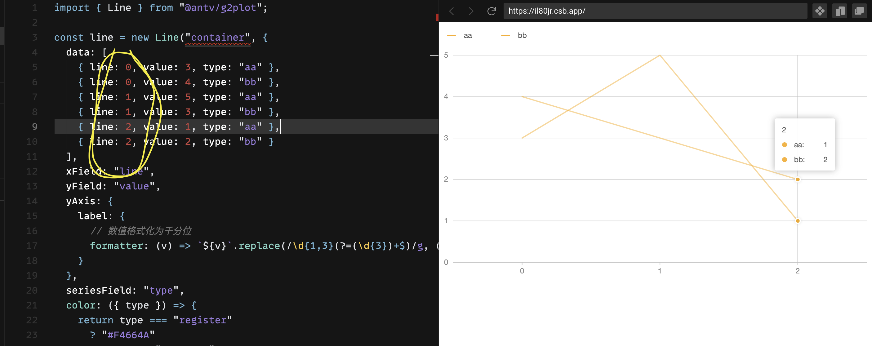Click the seriesField value "type" on line 20
872x346 pixels.
pyautogui.click(x=162, y=290)
